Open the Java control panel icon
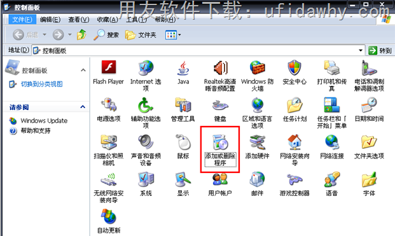 [x=183, y=67]
